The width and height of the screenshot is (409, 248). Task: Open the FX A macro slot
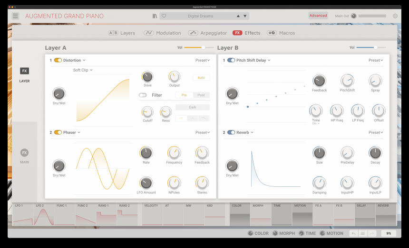click(323, 214)
